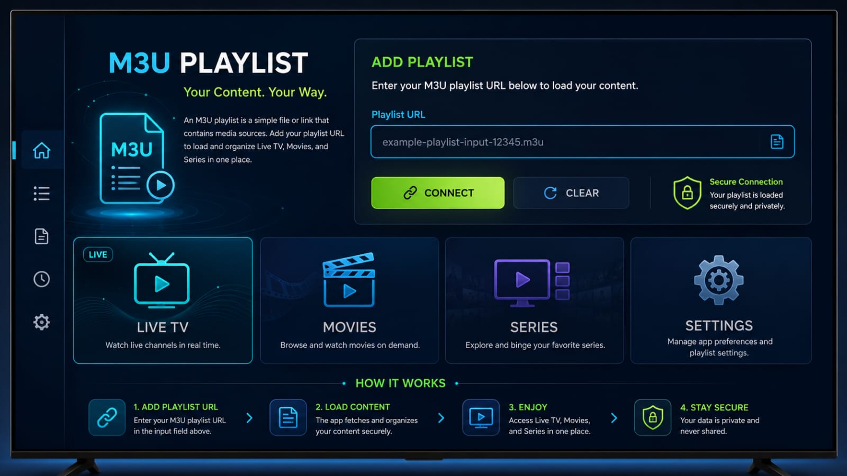Viewport: 847px width, 476px height.
Task: Click the Stay Secure shield icon
Action: pyautogui.click(x=653, y=417)
